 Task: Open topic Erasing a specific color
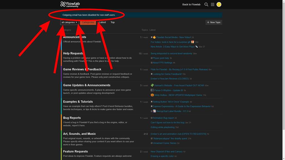point(162,156)
